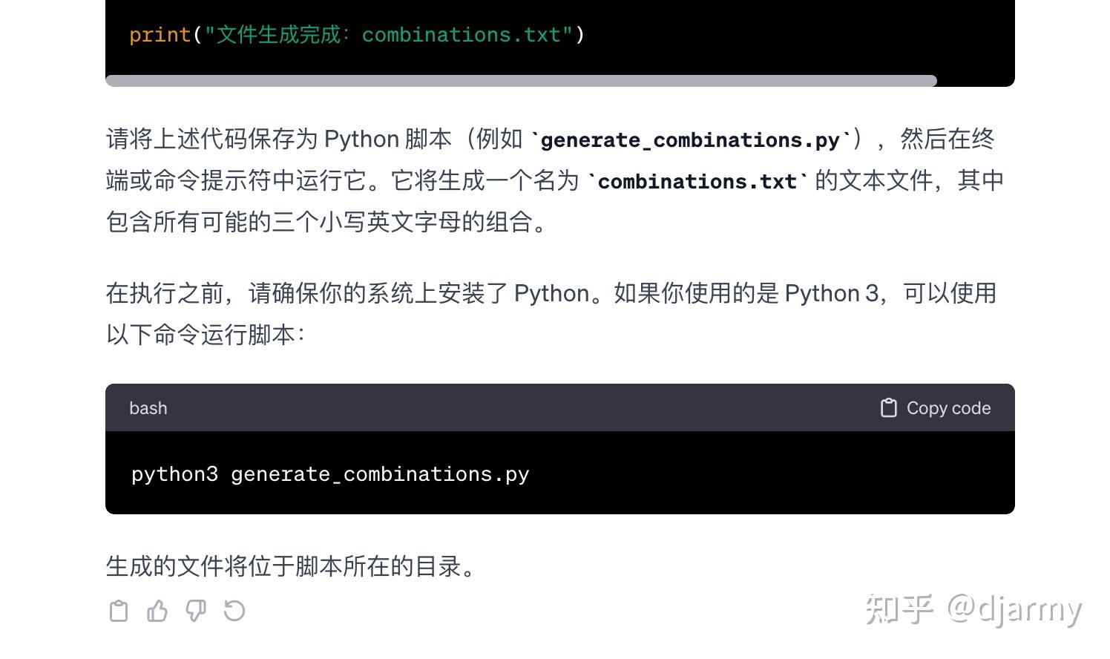This screenshot has width=1110, height=659.
Task: Click the orange print keyword
Action: pyautogui.click(x=160, y=35)
